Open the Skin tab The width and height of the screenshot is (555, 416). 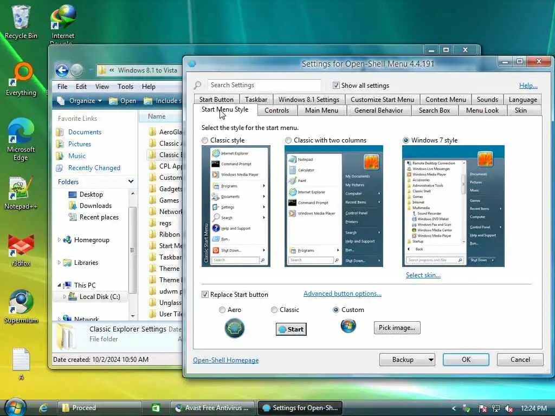[x=520, y=110]
